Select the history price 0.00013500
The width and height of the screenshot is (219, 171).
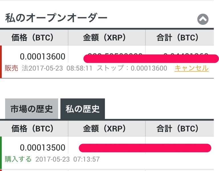[42, 148]
